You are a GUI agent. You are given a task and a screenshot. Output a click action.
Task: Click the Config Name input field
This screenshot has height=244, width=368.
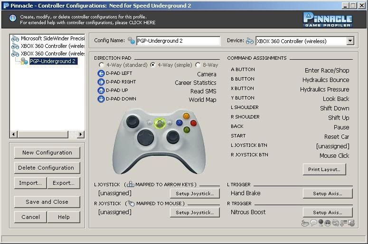(x=179, y=41)
